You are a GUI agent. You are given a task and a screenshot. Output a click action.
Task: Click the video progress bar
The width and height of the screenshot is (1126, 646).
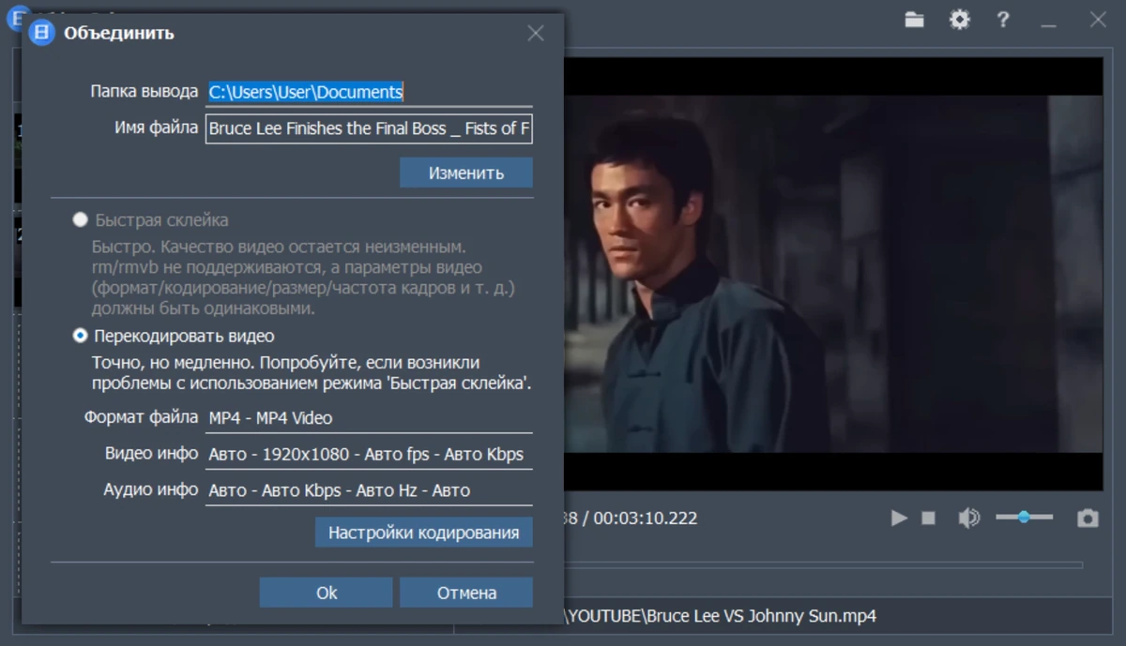coord(823,565)
